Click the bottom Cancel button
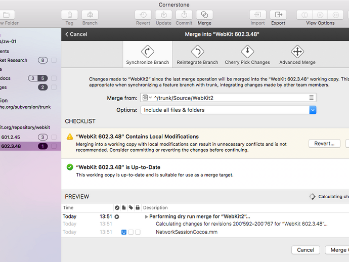 [x=306, y=250]
